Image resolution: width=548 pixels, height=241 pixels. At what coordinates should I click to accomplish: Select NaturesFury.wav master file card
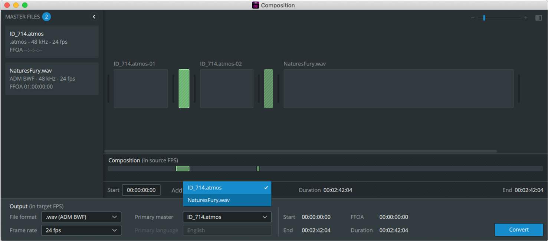click(x=52, y=78)
